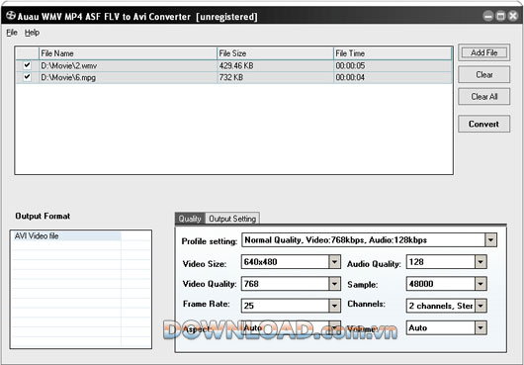Click the Clear All button
The image size is (524, 365).
483,97
